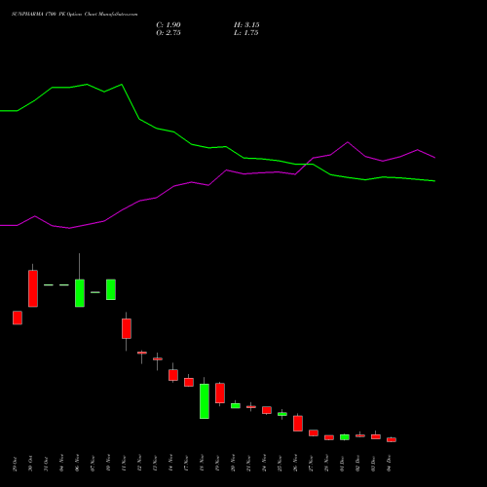Image resolution: width=487 pixels, height=487 pixels.
Task: Click the 11 Nov date label
Action: click(x=124, y=464)
